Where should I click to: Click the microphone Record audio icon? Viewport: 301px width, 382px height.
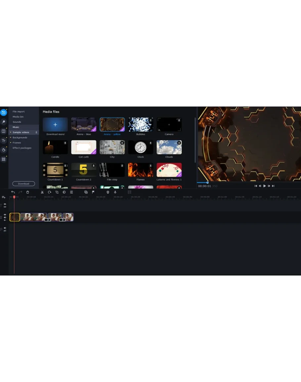click(x=115, y=192)
